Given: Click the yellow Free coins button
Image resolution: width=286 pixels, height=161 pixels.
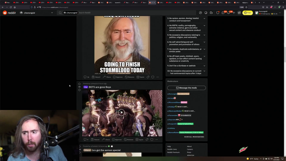Looking at the screenshot, I should pyautogui.click(x=248, y=13).
